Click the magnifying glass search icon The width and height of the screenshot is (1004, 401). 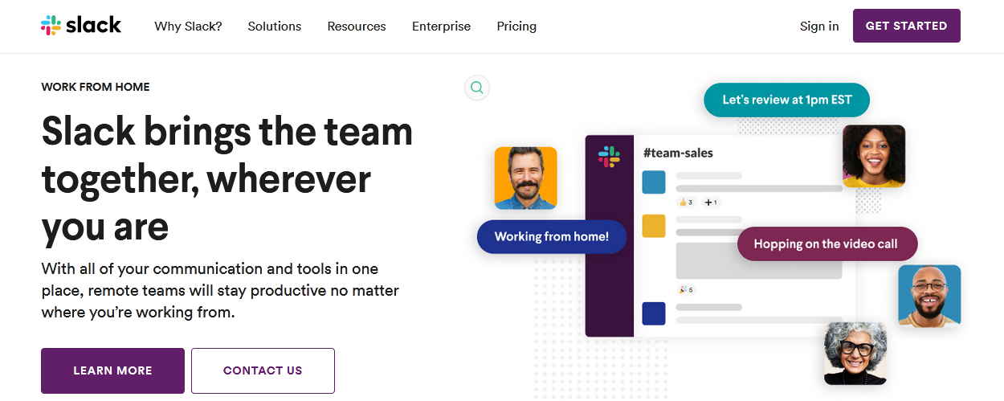point(477,88)
